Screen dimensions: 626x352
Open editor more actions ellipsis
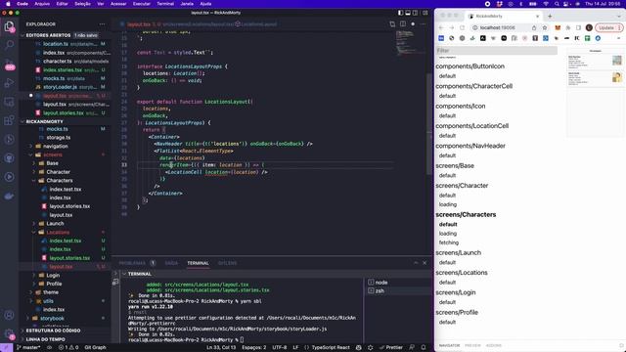tap(423, 23)
